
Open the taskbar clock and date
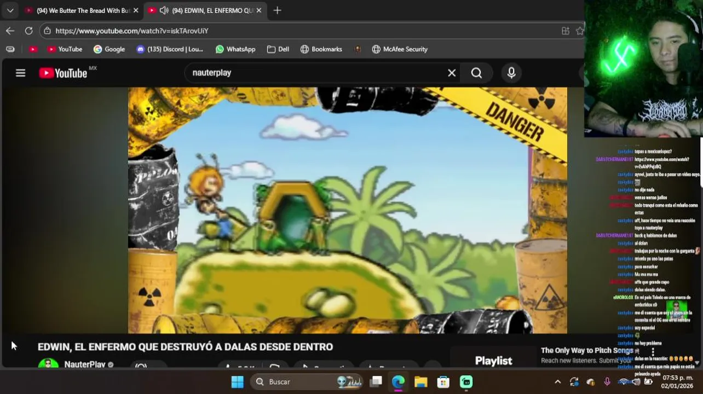(677, 381)
